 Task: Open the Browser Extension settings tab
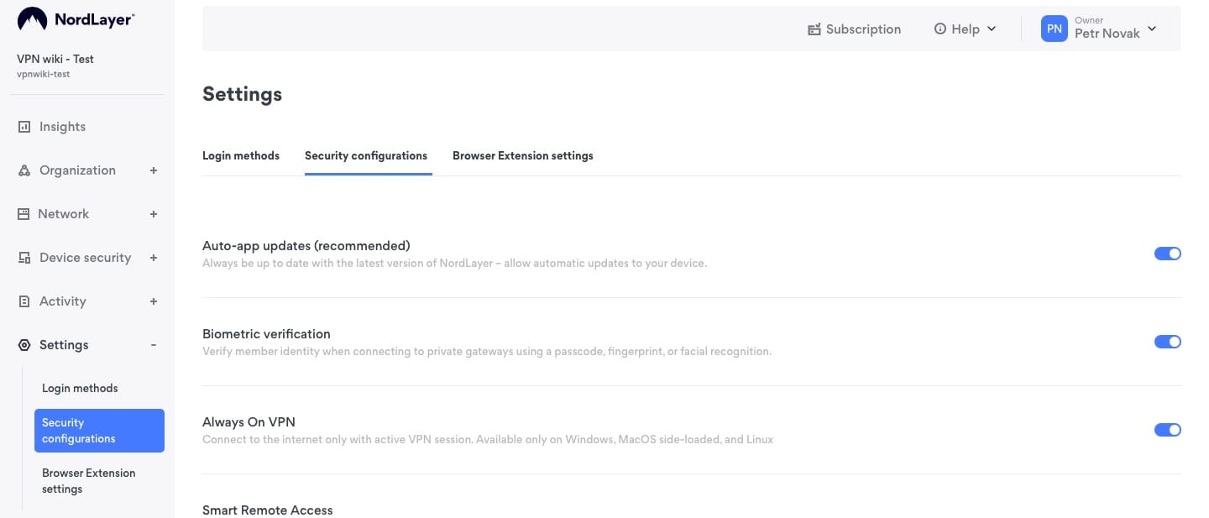click(x=523, y=155)
